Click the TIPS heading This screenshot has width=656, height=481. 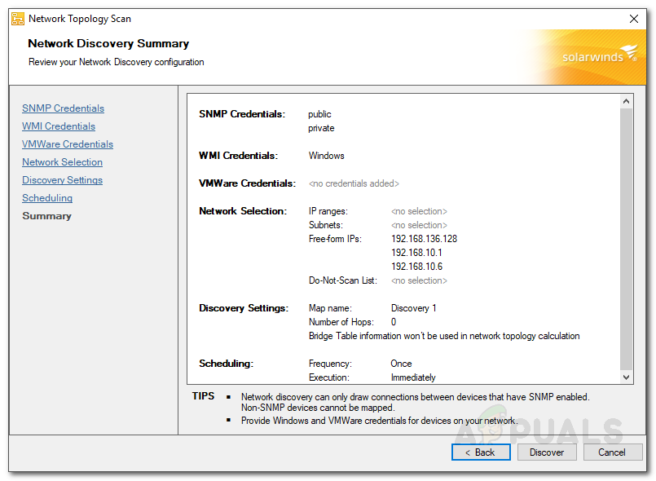tap(204, 396)
